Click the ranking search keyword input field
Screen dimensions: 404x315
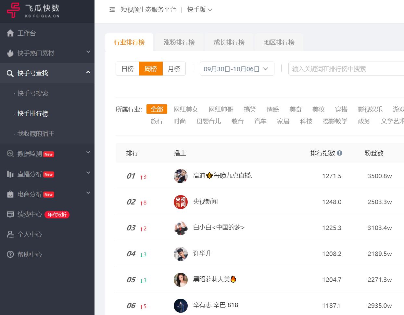344,68
